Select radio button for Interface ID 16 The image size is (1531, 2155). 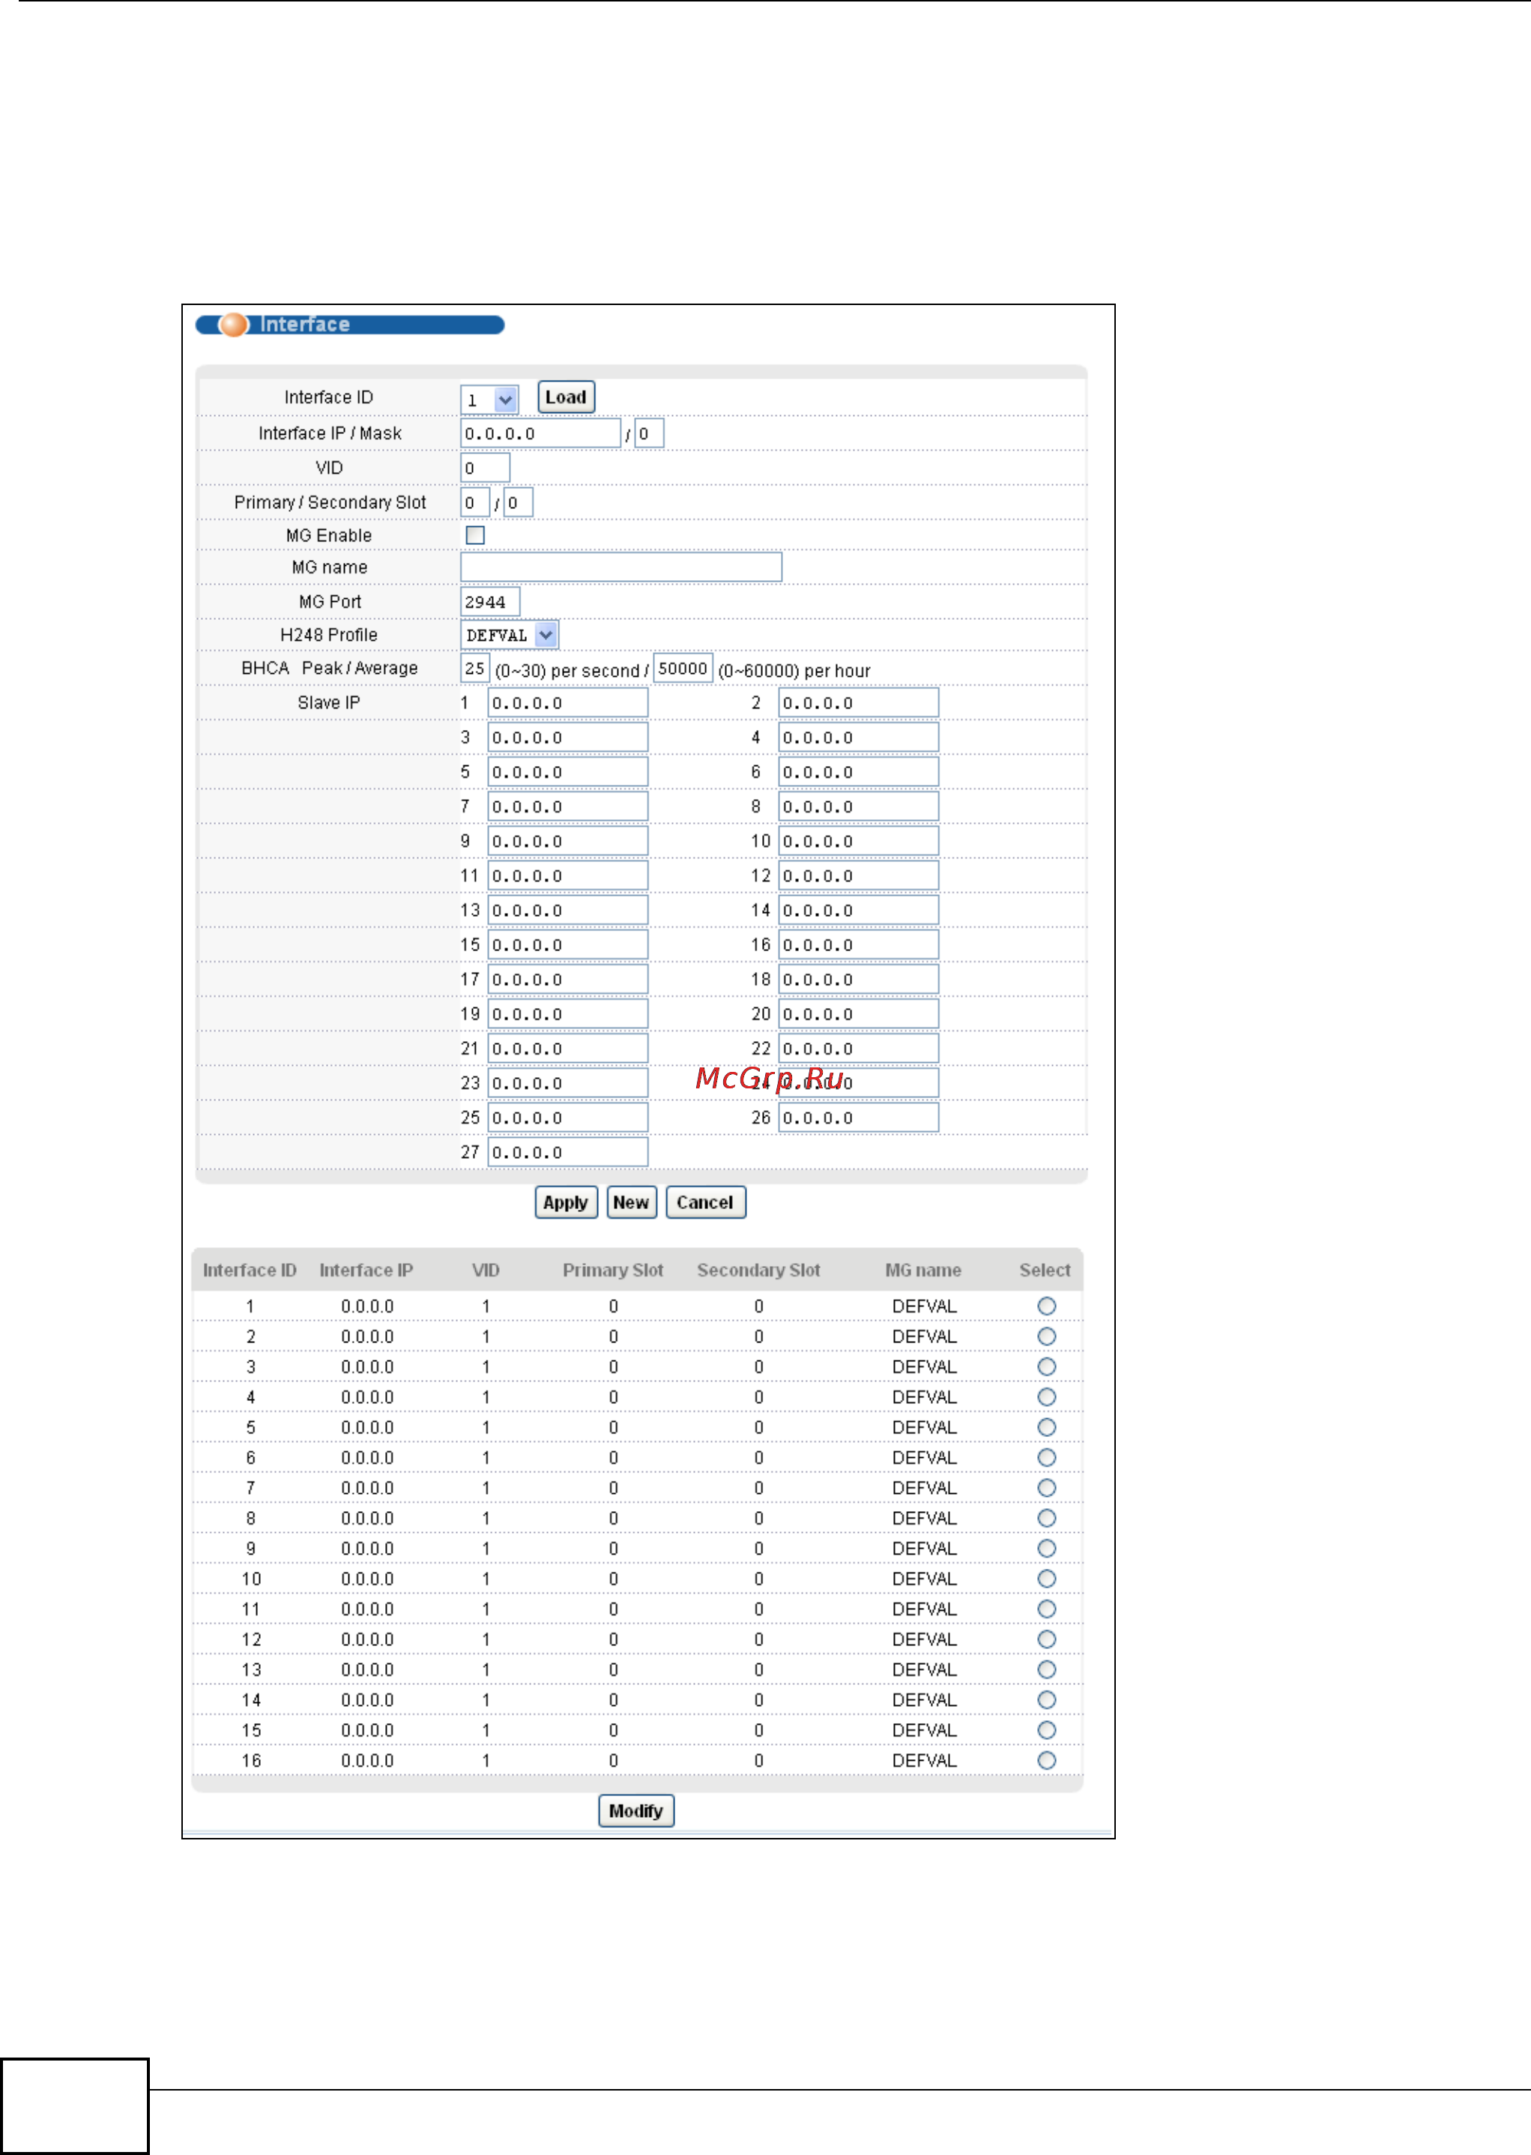pyautogui.click(x=1045, y=1760)
